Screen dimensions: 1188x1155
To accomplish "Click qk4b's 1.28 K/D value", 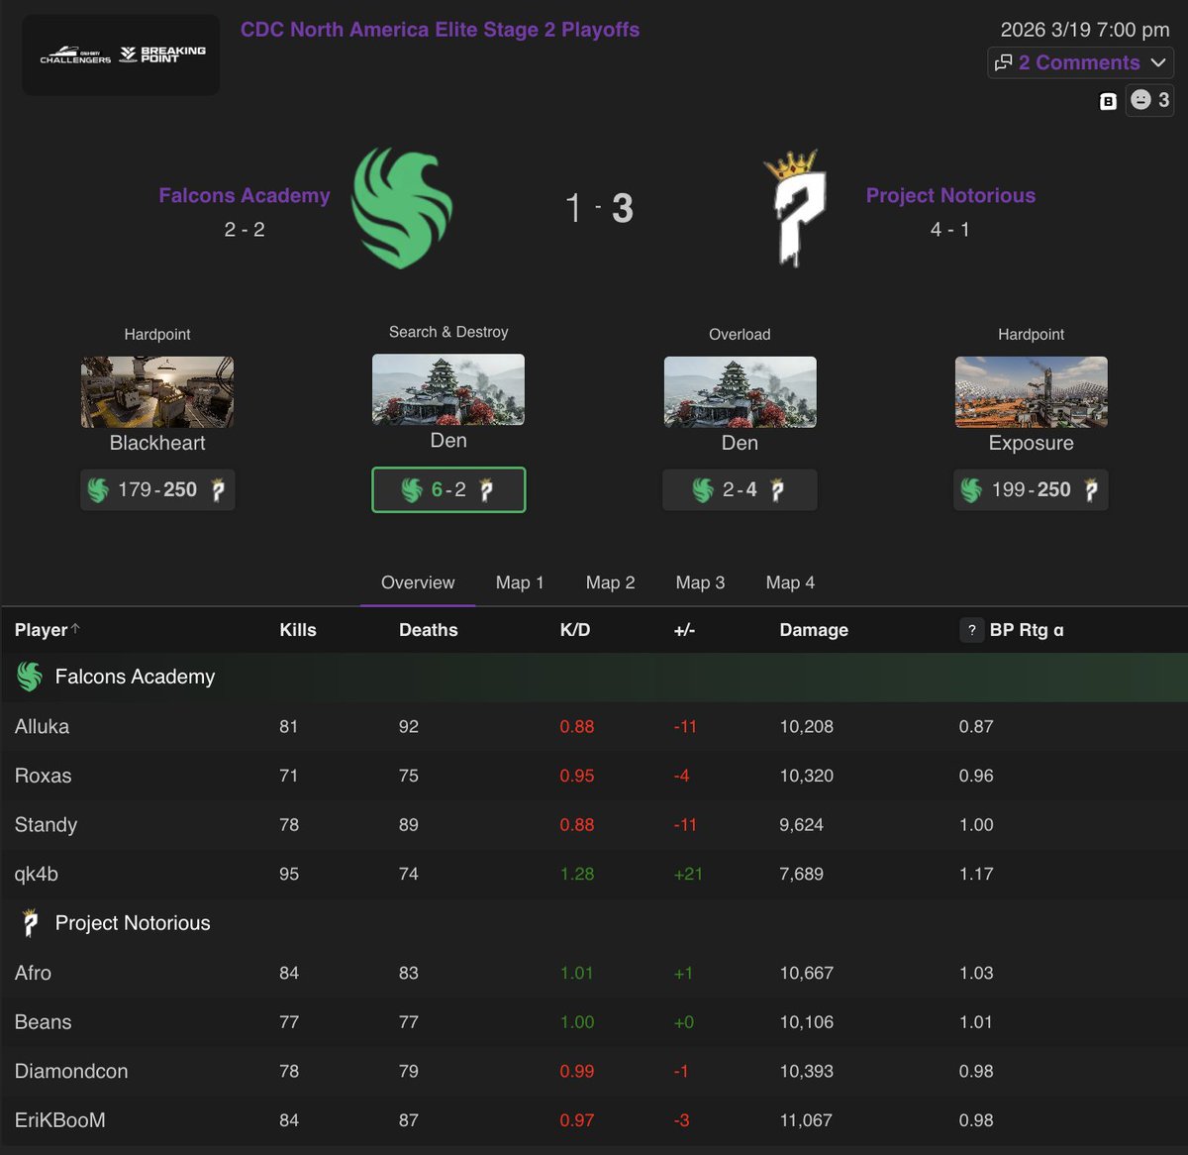I will [577, 874].
